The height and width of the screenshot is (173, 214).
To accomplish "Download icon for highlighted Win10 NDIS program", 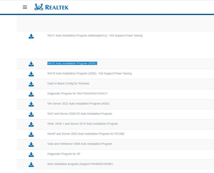I will click(x=31, y=64).
